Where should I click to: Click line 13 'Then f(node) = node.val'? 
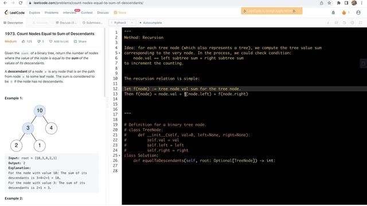coord(186,94)
